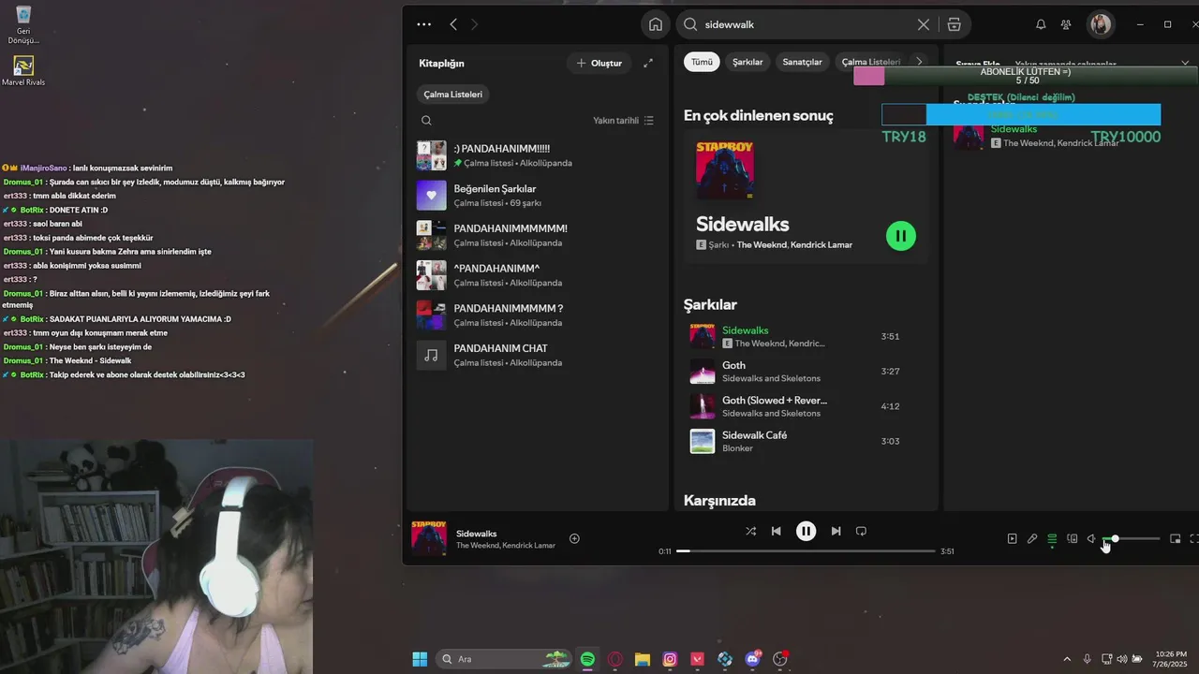The height and width of the screenshot is (674, 1199).
Task: Skip to previous track
Action: (776, 531)
